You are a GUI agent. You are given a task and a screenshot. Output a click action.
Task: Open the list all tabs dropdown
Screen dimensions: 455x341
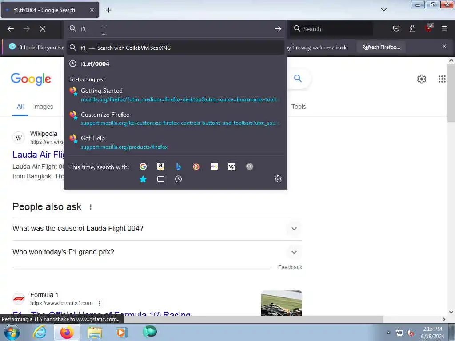pyautogui.click(x=384, y=10)
